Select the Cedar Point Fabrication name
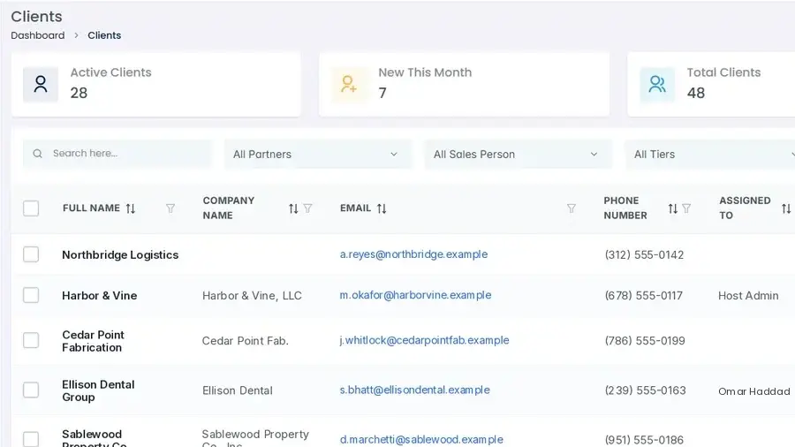Viewport: 795px width, 447px height. click(x=94, y=341)
